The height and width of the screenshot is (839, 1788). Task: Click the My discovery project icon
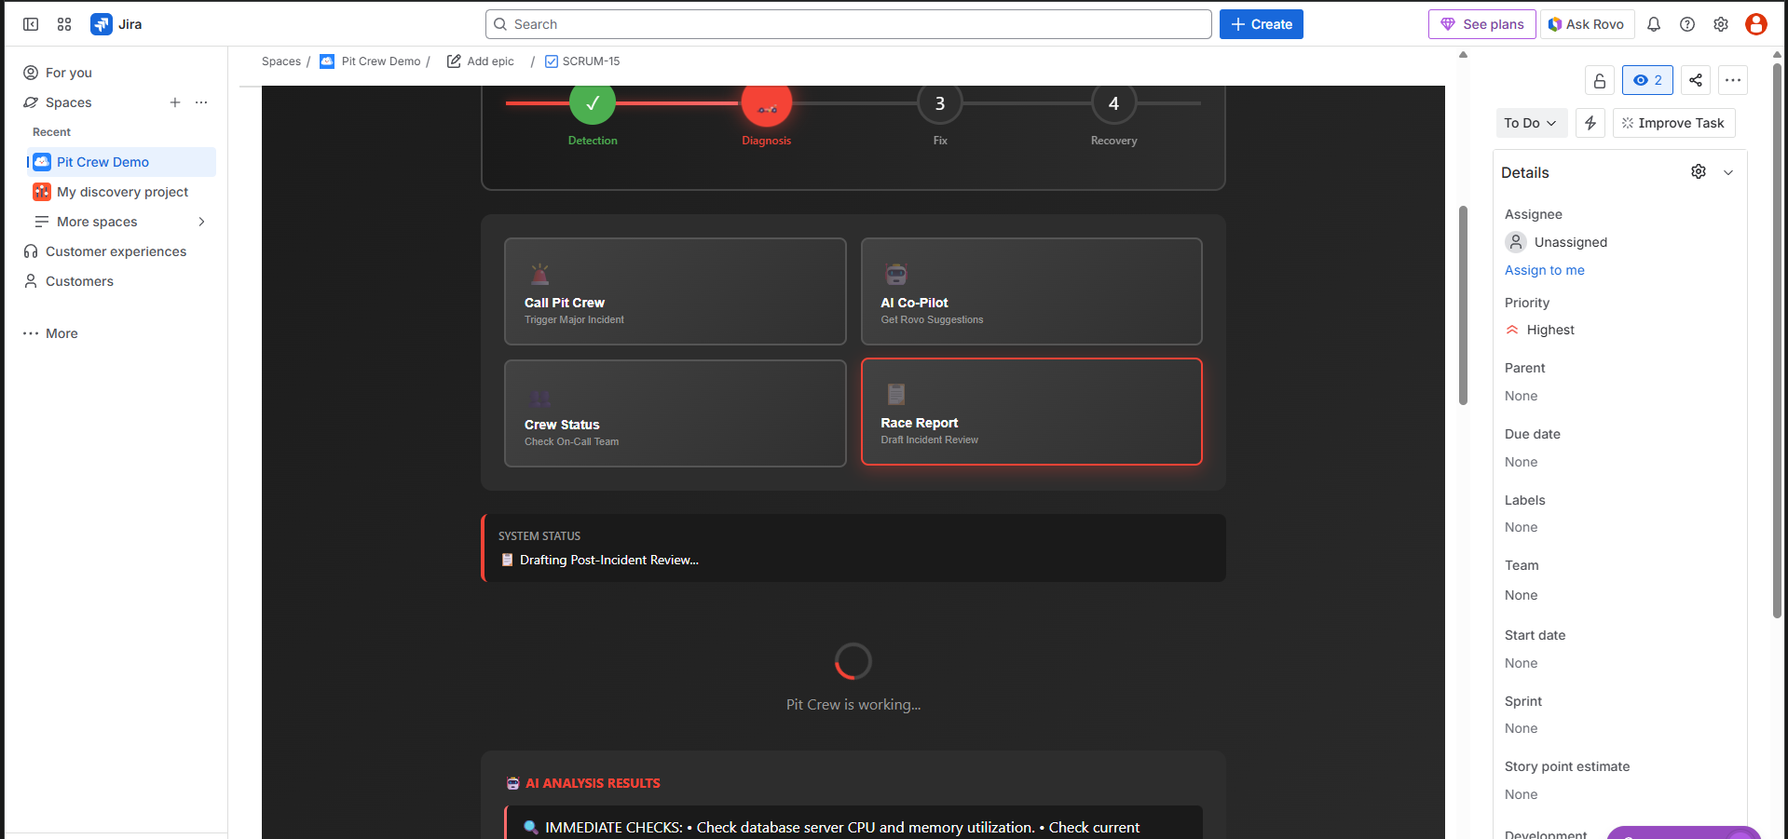click(42, 192)
